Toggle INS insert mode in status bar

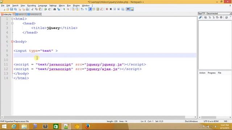click(225, 121)
